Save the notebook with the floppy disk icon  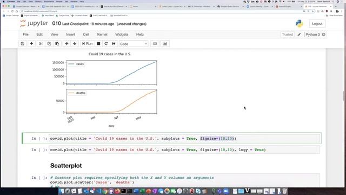point(23,44)
